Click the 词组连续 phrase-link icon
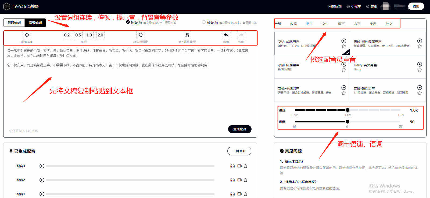This screenshot has width=430, height=198. pyautogui.click(x=27, y=35)
